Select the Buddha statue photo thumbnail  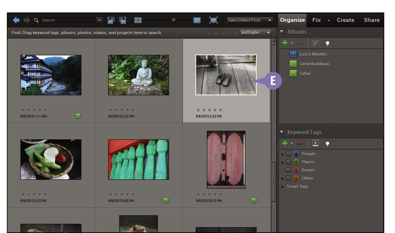139,75
